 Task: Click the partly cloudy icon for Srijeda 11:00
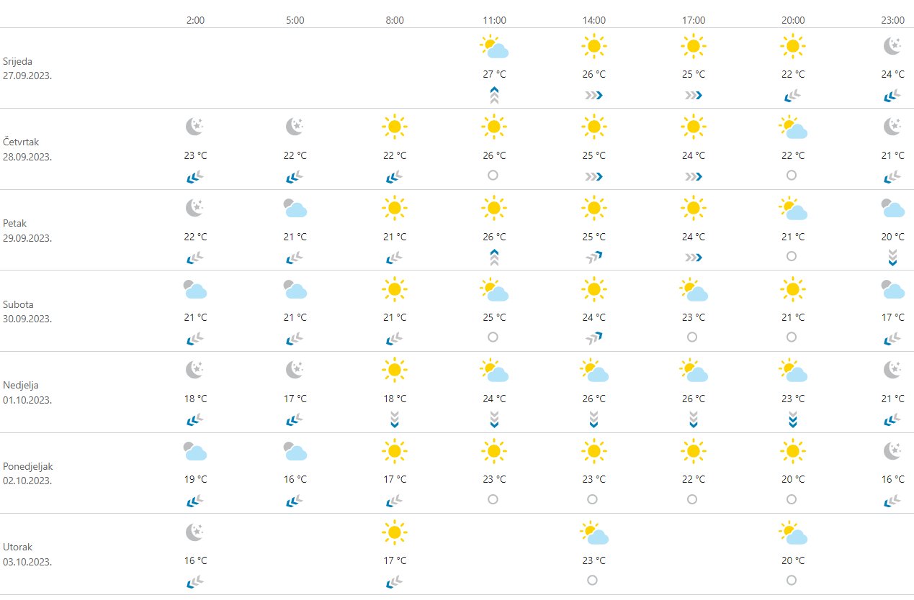tap(494, 48)
